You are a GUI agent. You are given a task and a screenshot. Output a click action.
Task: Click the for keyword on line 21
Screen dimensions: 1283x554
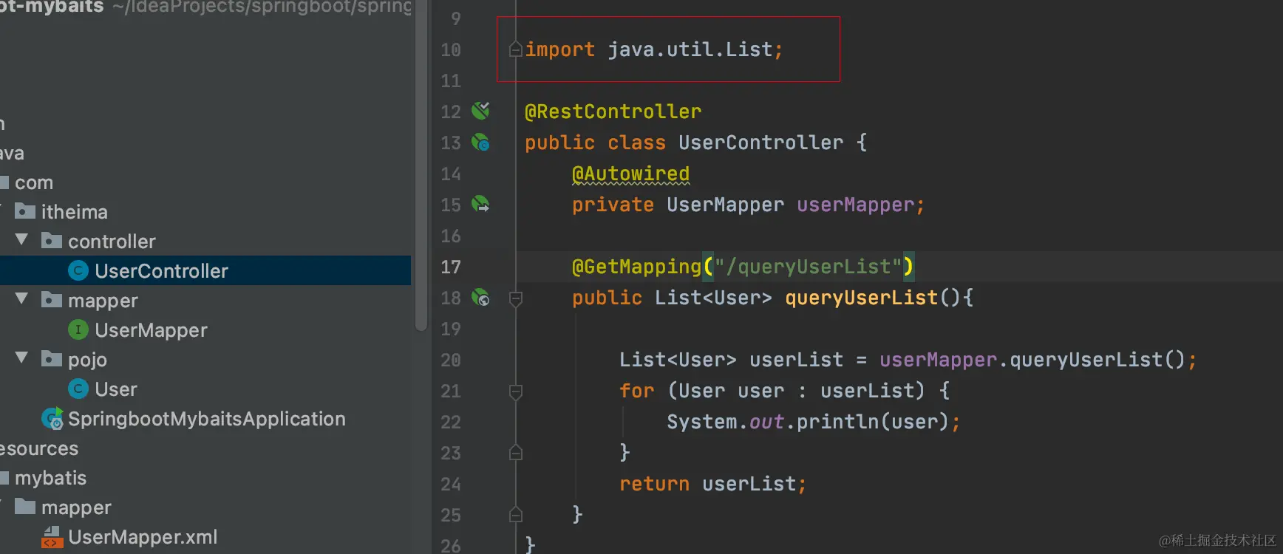636,391
